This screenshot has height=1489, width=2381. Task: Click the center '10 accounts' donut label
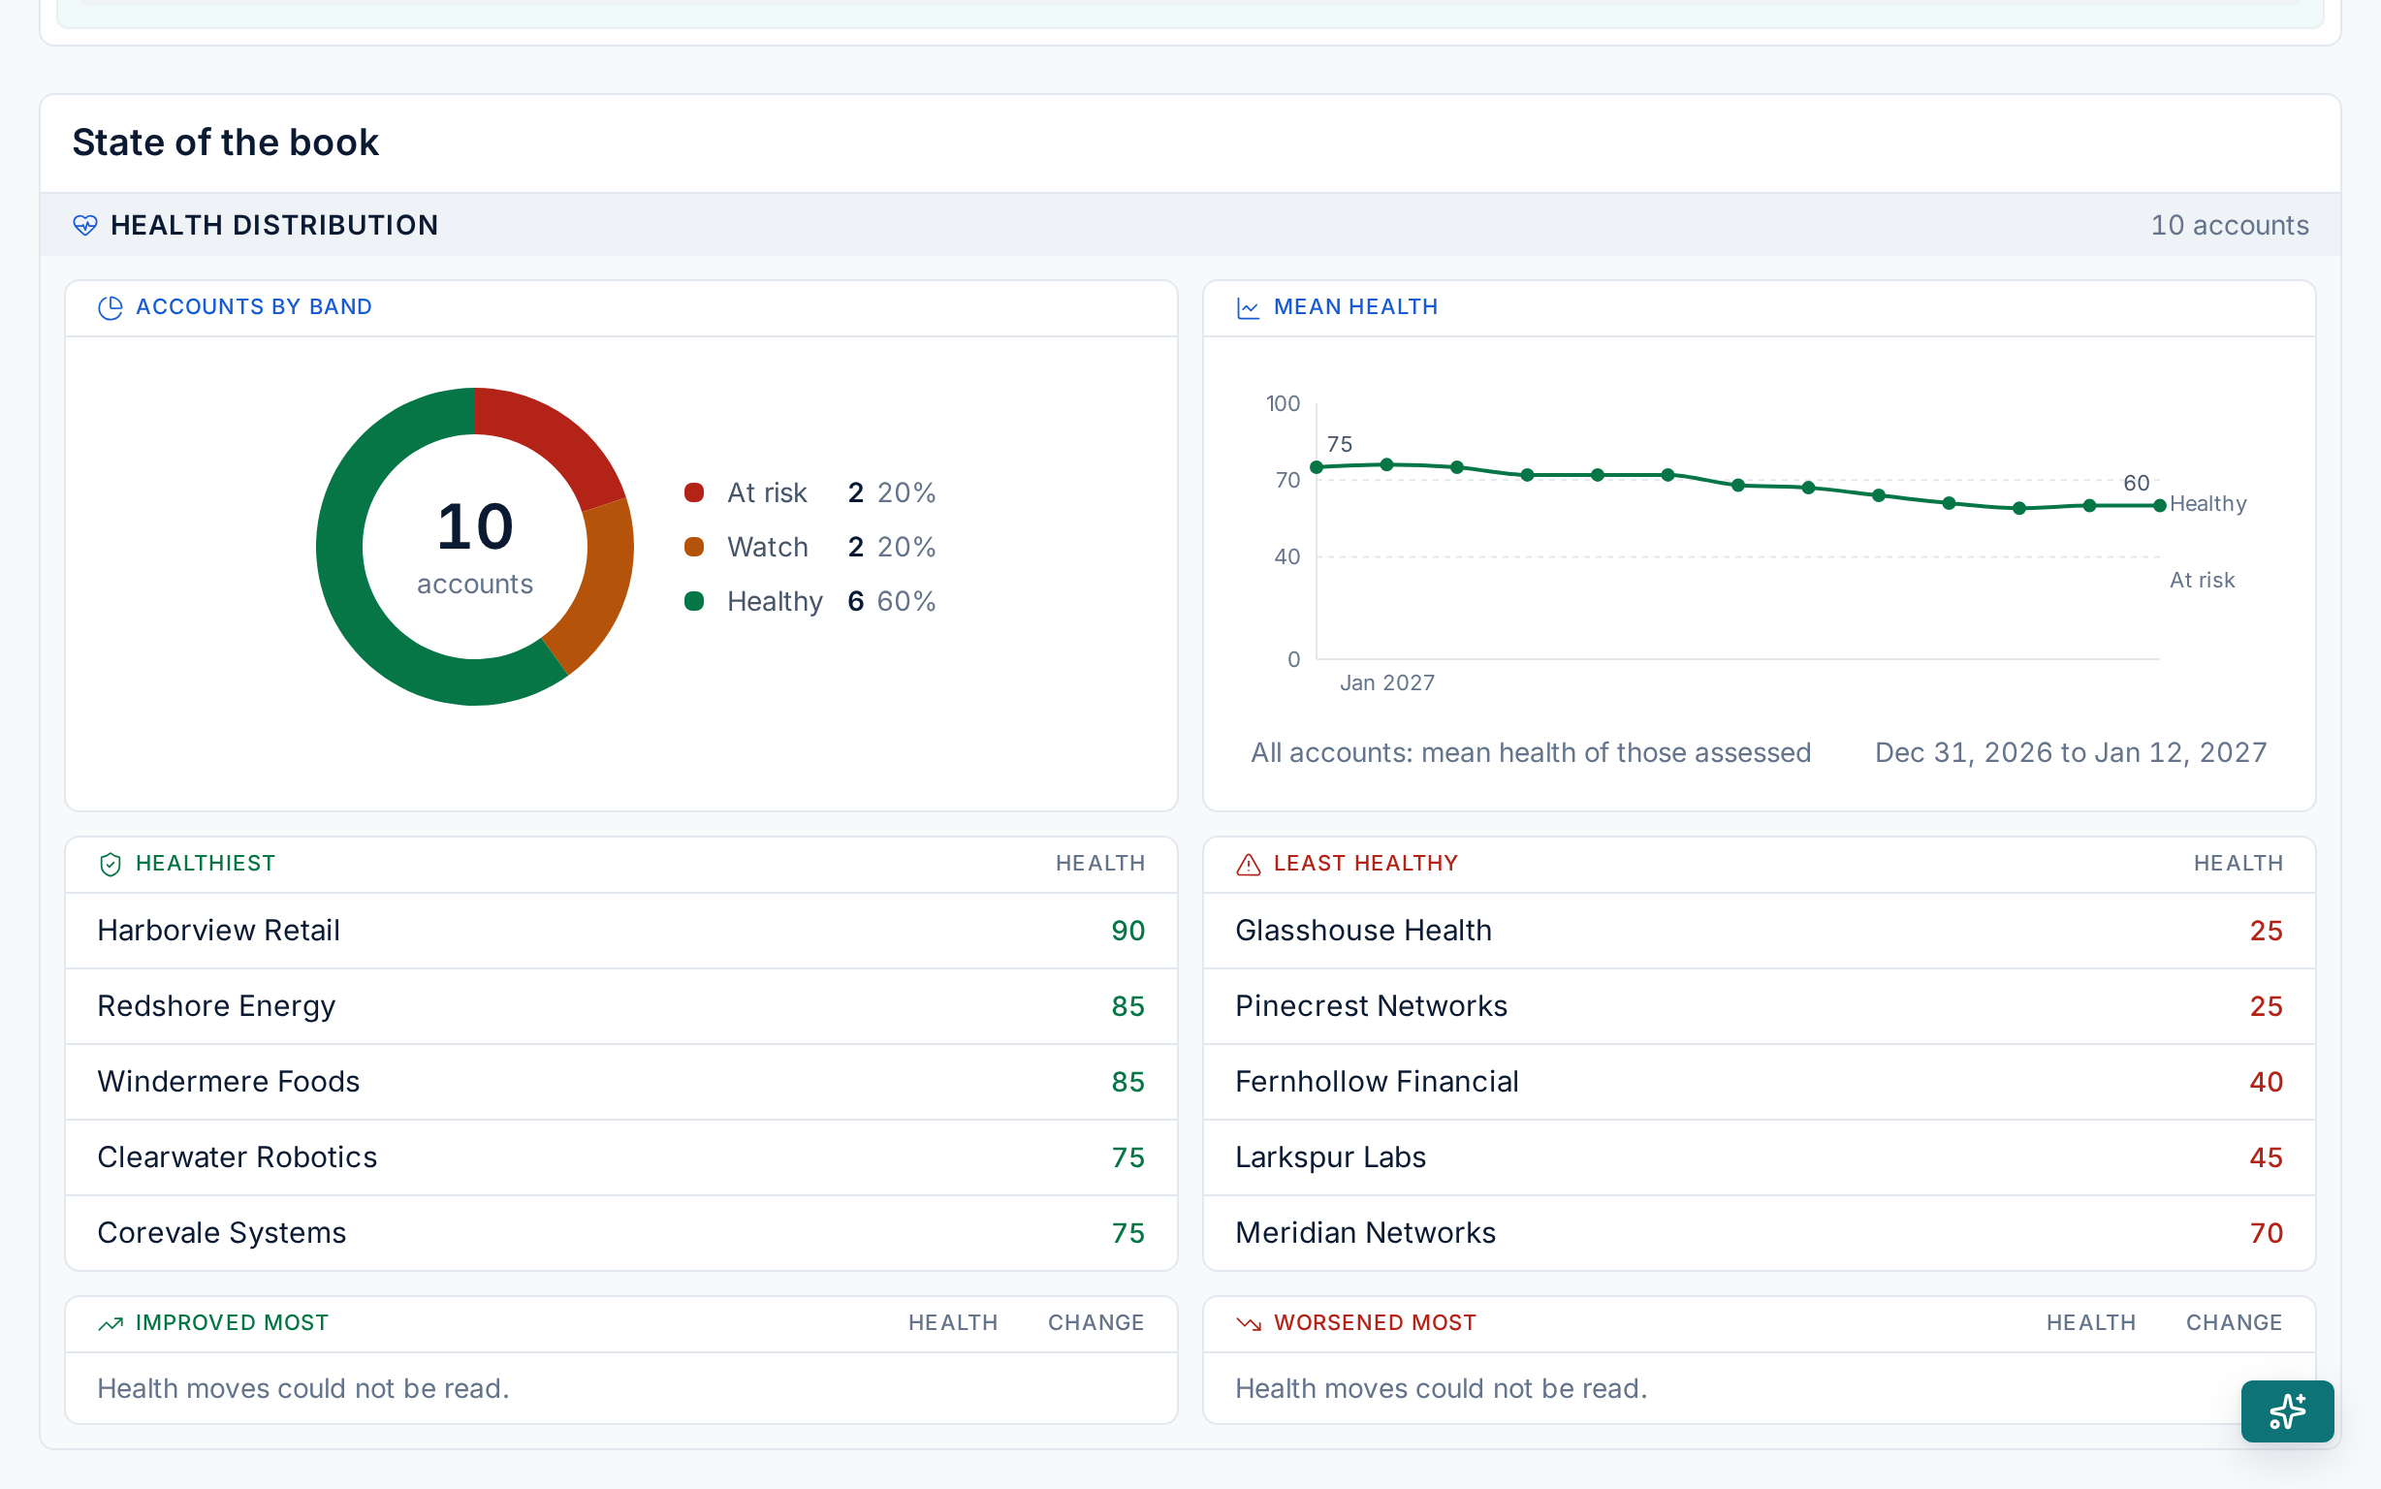tap(475, 548)
